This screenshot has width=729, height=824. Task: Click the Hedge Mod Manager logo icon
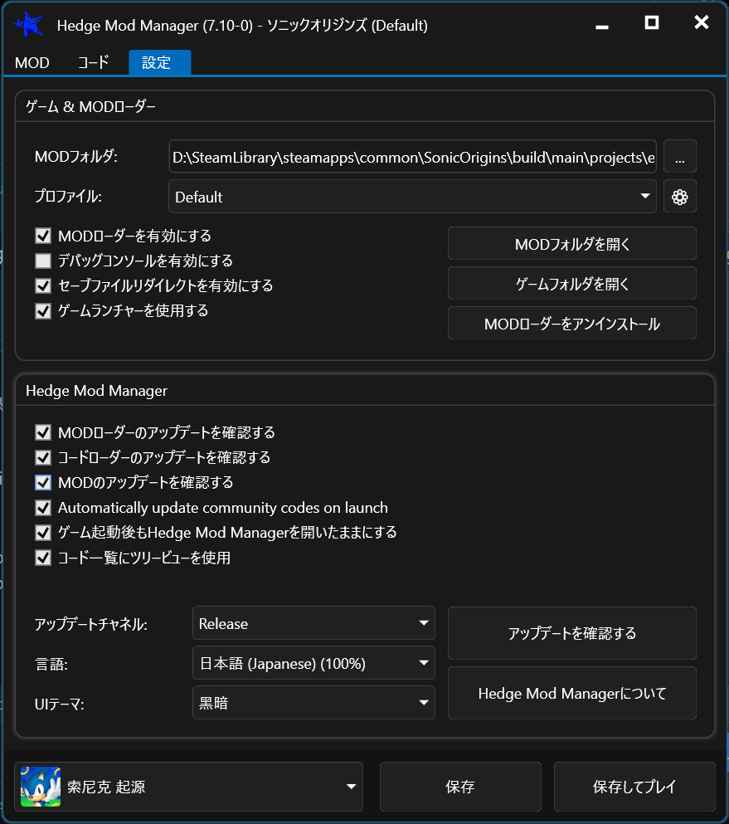[x=27, y=25]
